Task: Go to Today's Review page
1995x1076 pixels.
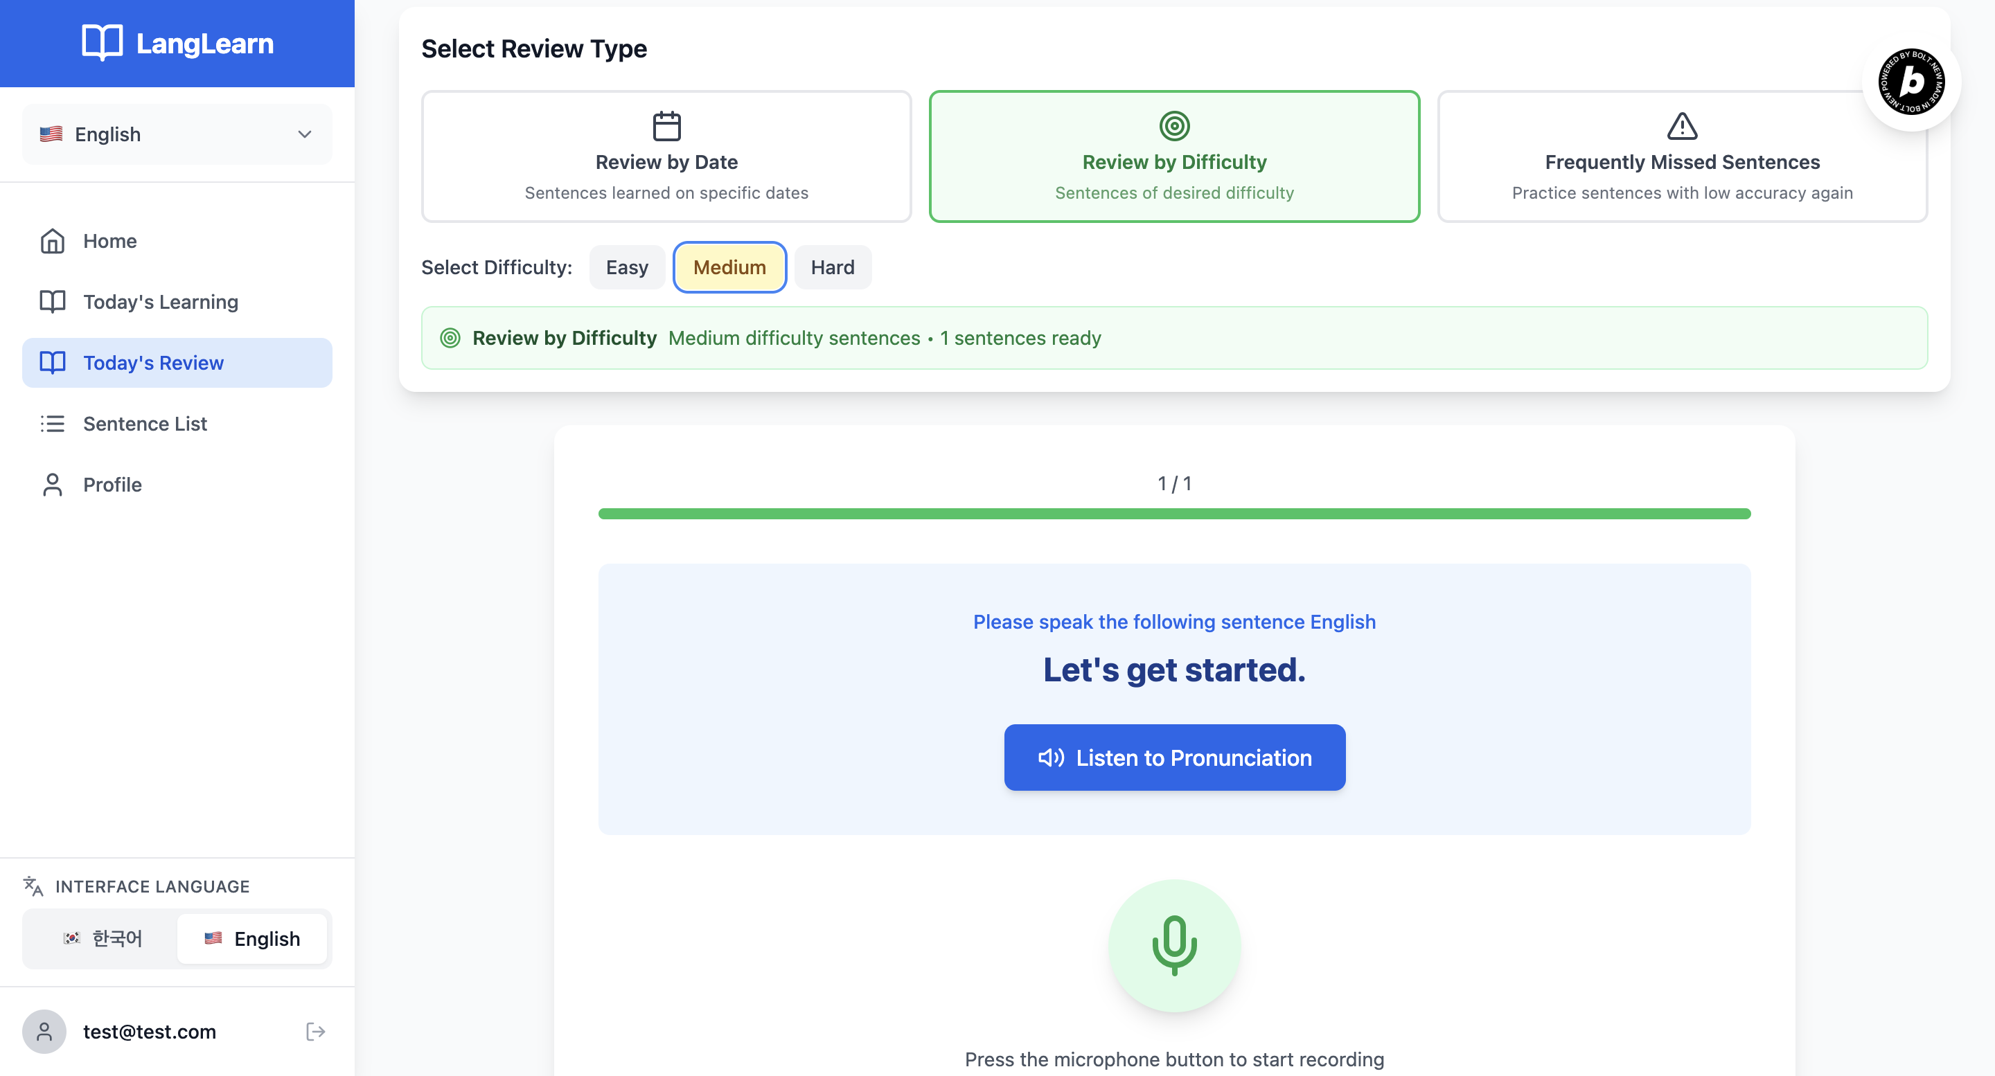Action: [153, 362]
